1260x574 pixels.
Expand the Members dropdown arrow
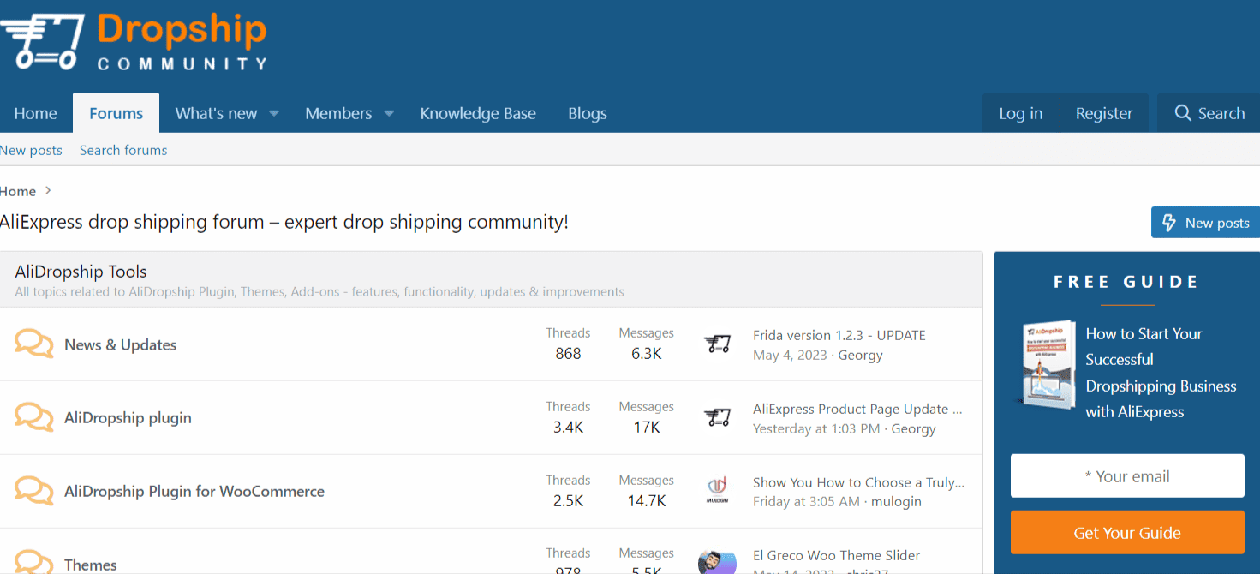388,112
